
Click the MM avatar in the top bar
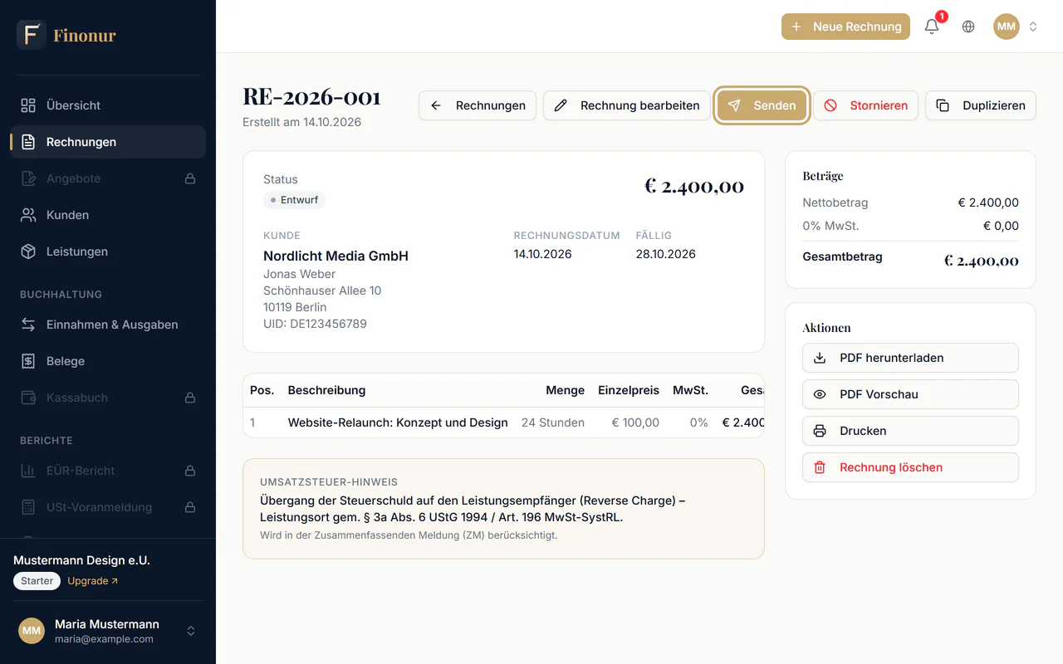coord(1007,27)
